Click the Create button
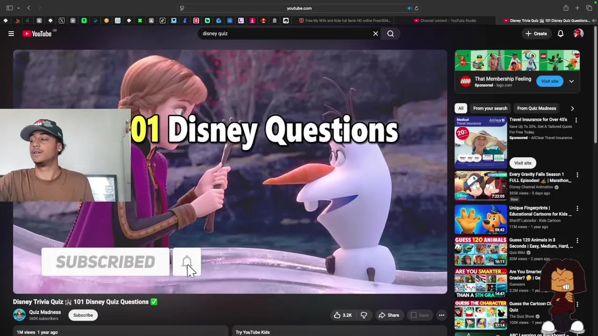 point(536,34)
